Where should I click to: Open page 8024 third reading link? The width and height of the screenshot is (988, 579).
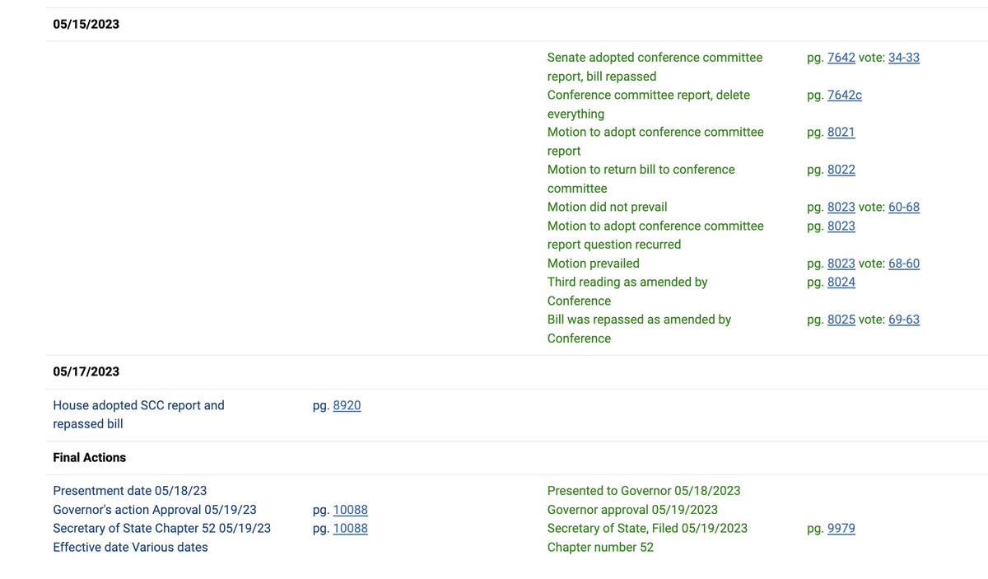(841, 282)
